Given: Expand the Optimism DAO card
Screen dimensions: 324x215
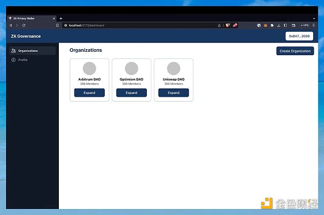Looking at the screenshot, I should coord(131,92).
